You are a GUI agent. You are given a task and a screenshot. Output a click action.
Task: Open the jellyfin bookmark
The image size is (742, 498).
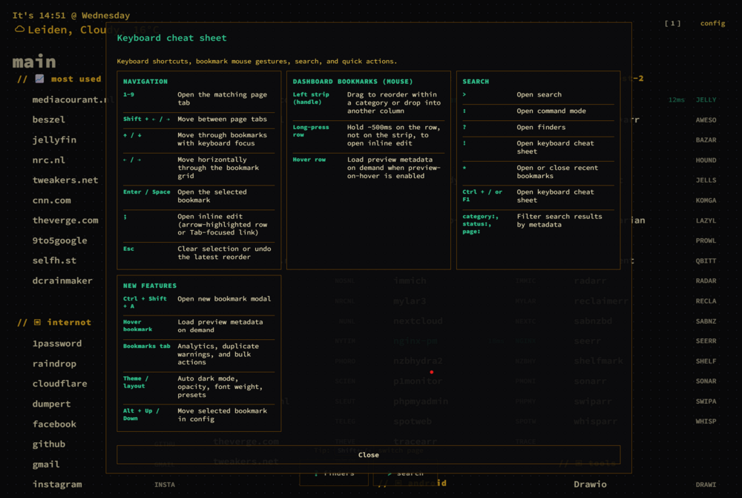[54, 140]
